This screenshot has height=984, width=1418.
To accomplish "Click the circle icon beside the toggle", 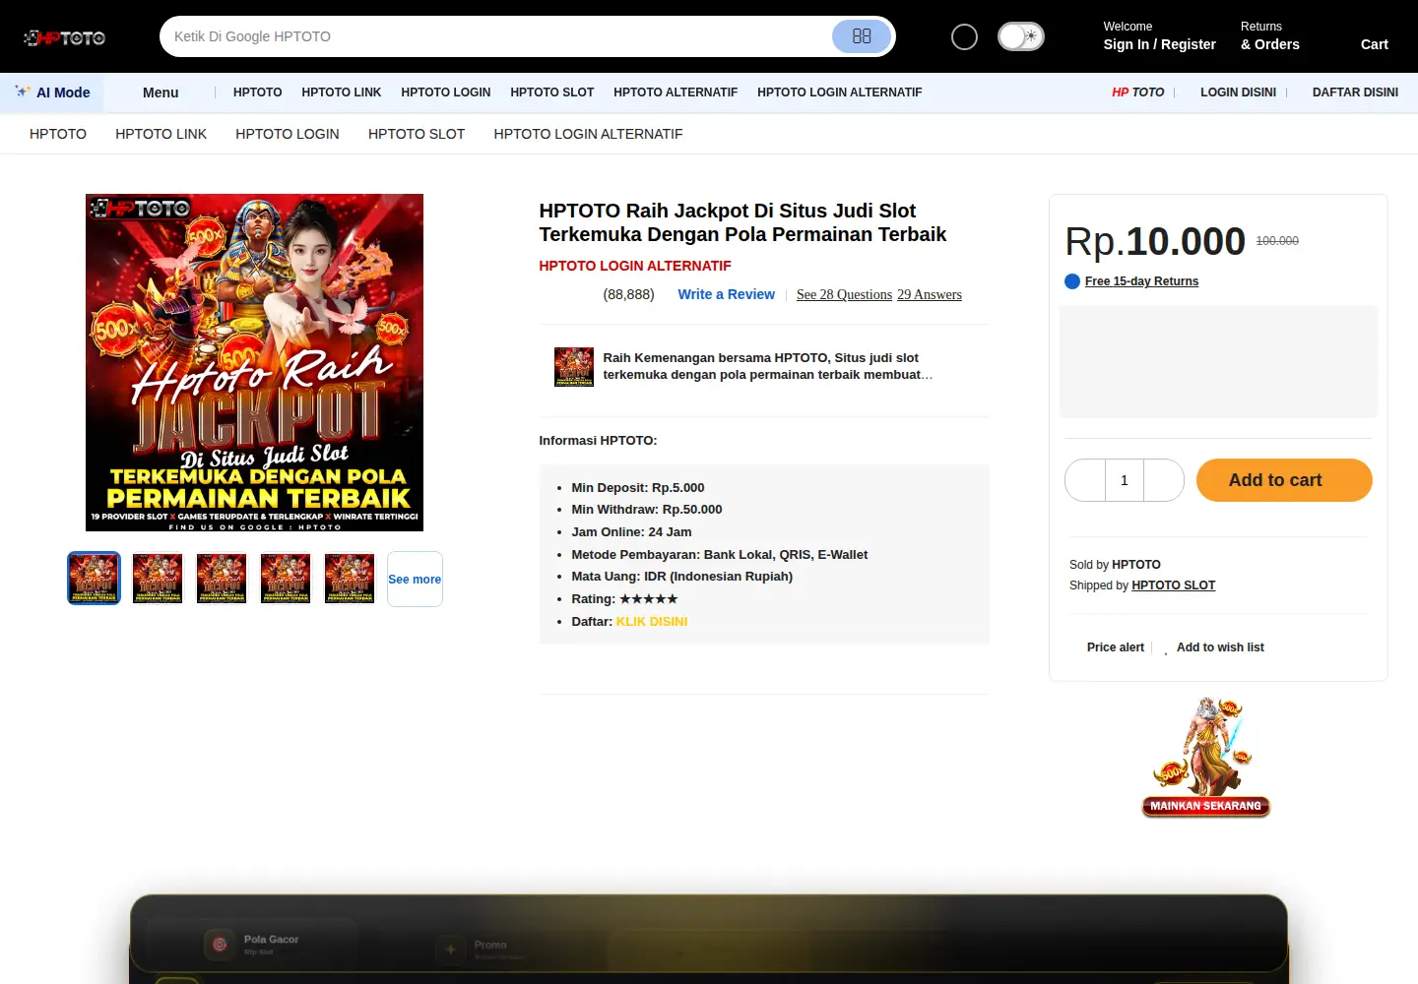I will [x=964, y=36].
